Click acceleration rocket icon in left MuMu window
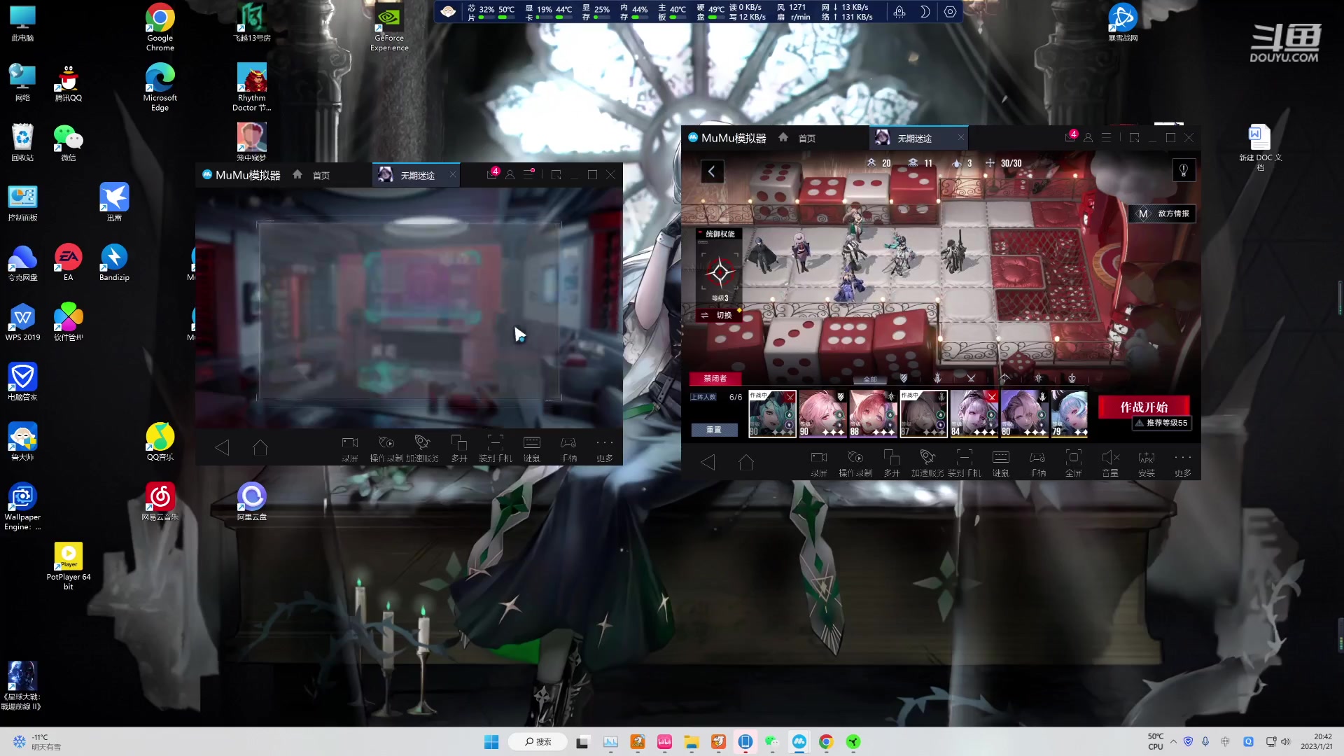Image resolution: width=1344 pixels, height=756 pixels. (422, 448)
